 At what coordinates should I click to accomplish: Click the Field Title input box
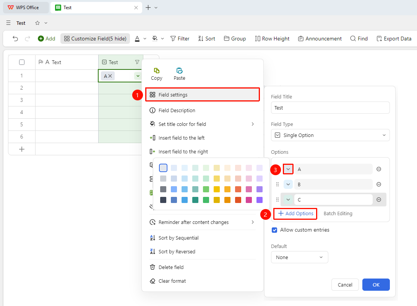[330, 108]
